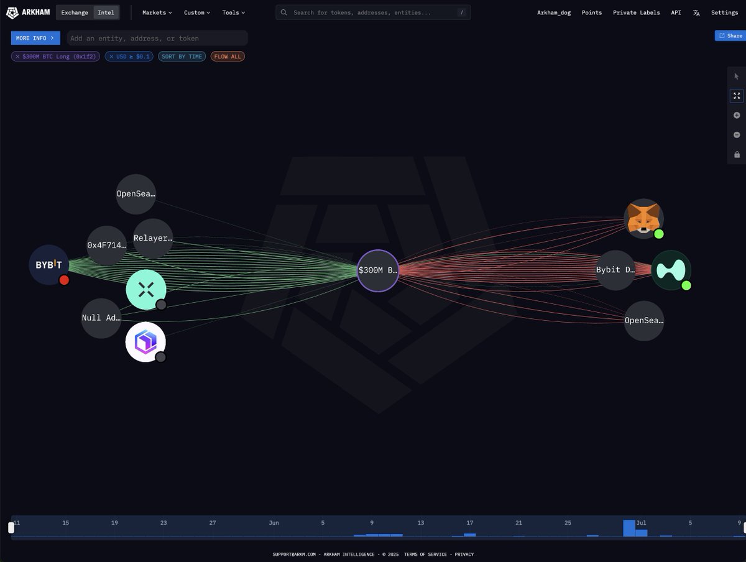
Task: Zoom in the graph with plus icon
Action: 737,116
